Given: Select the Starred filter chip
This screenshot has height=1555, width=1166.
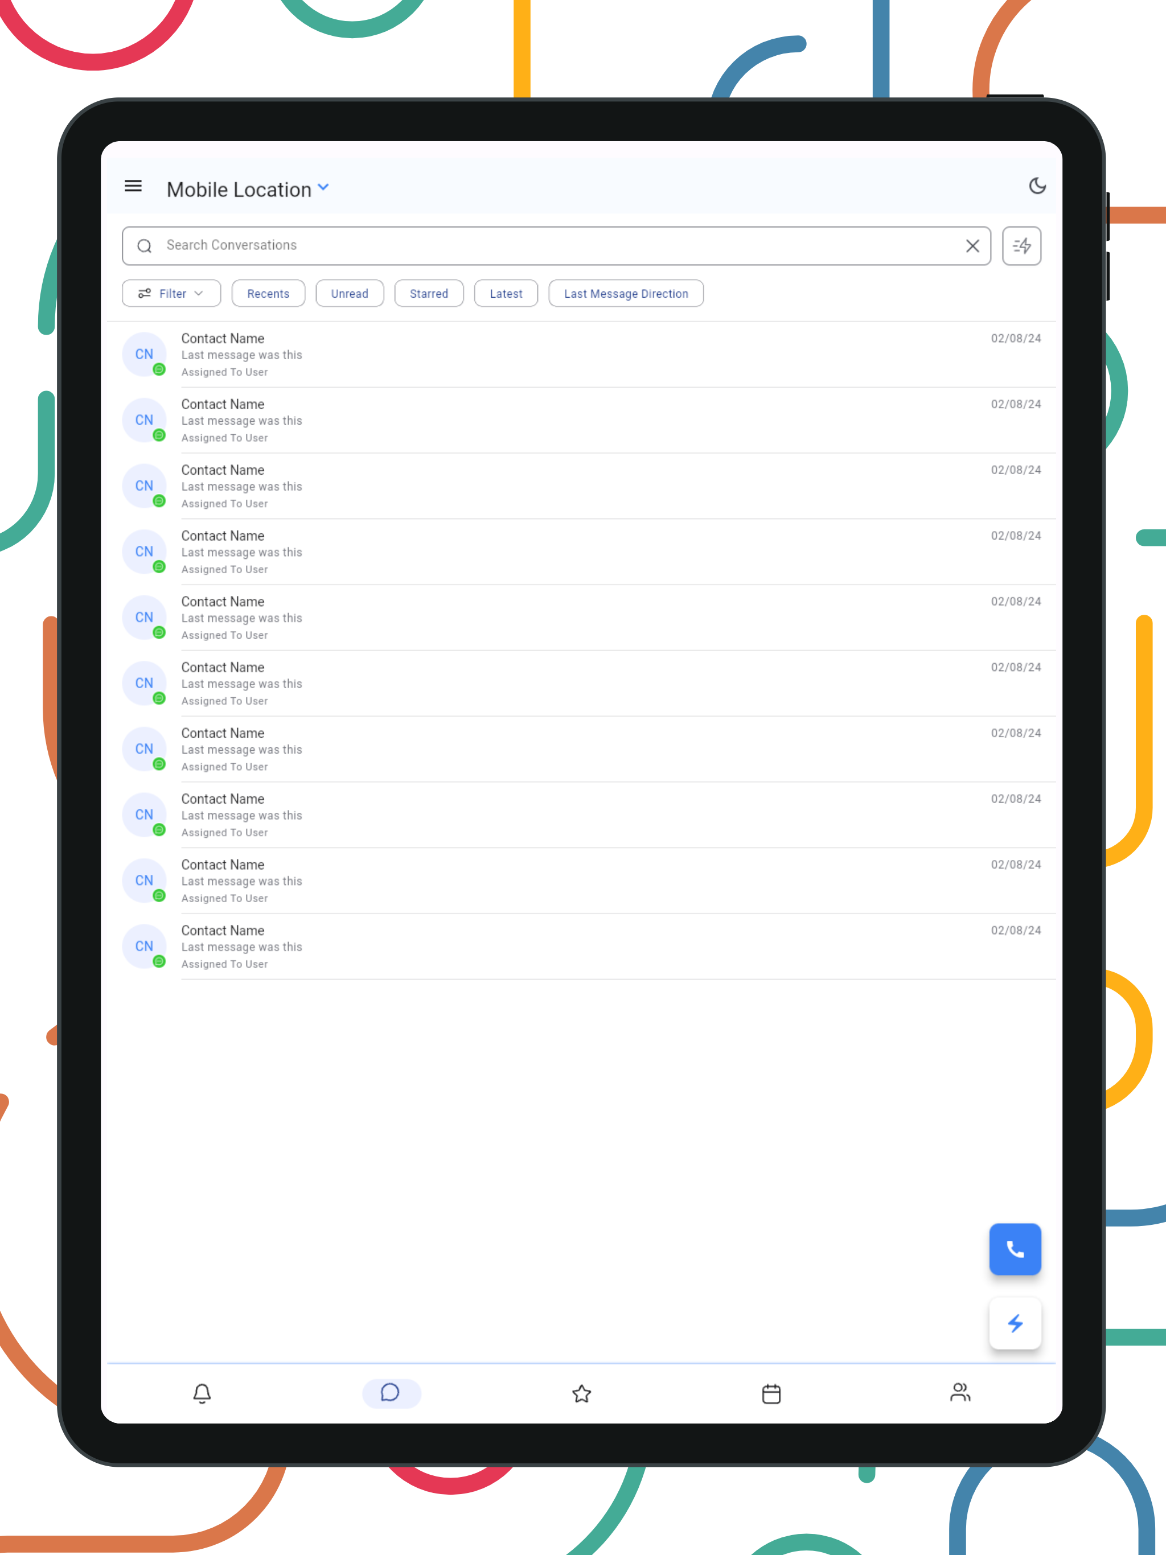Looking at the screenshot, I should pos(429,294).
